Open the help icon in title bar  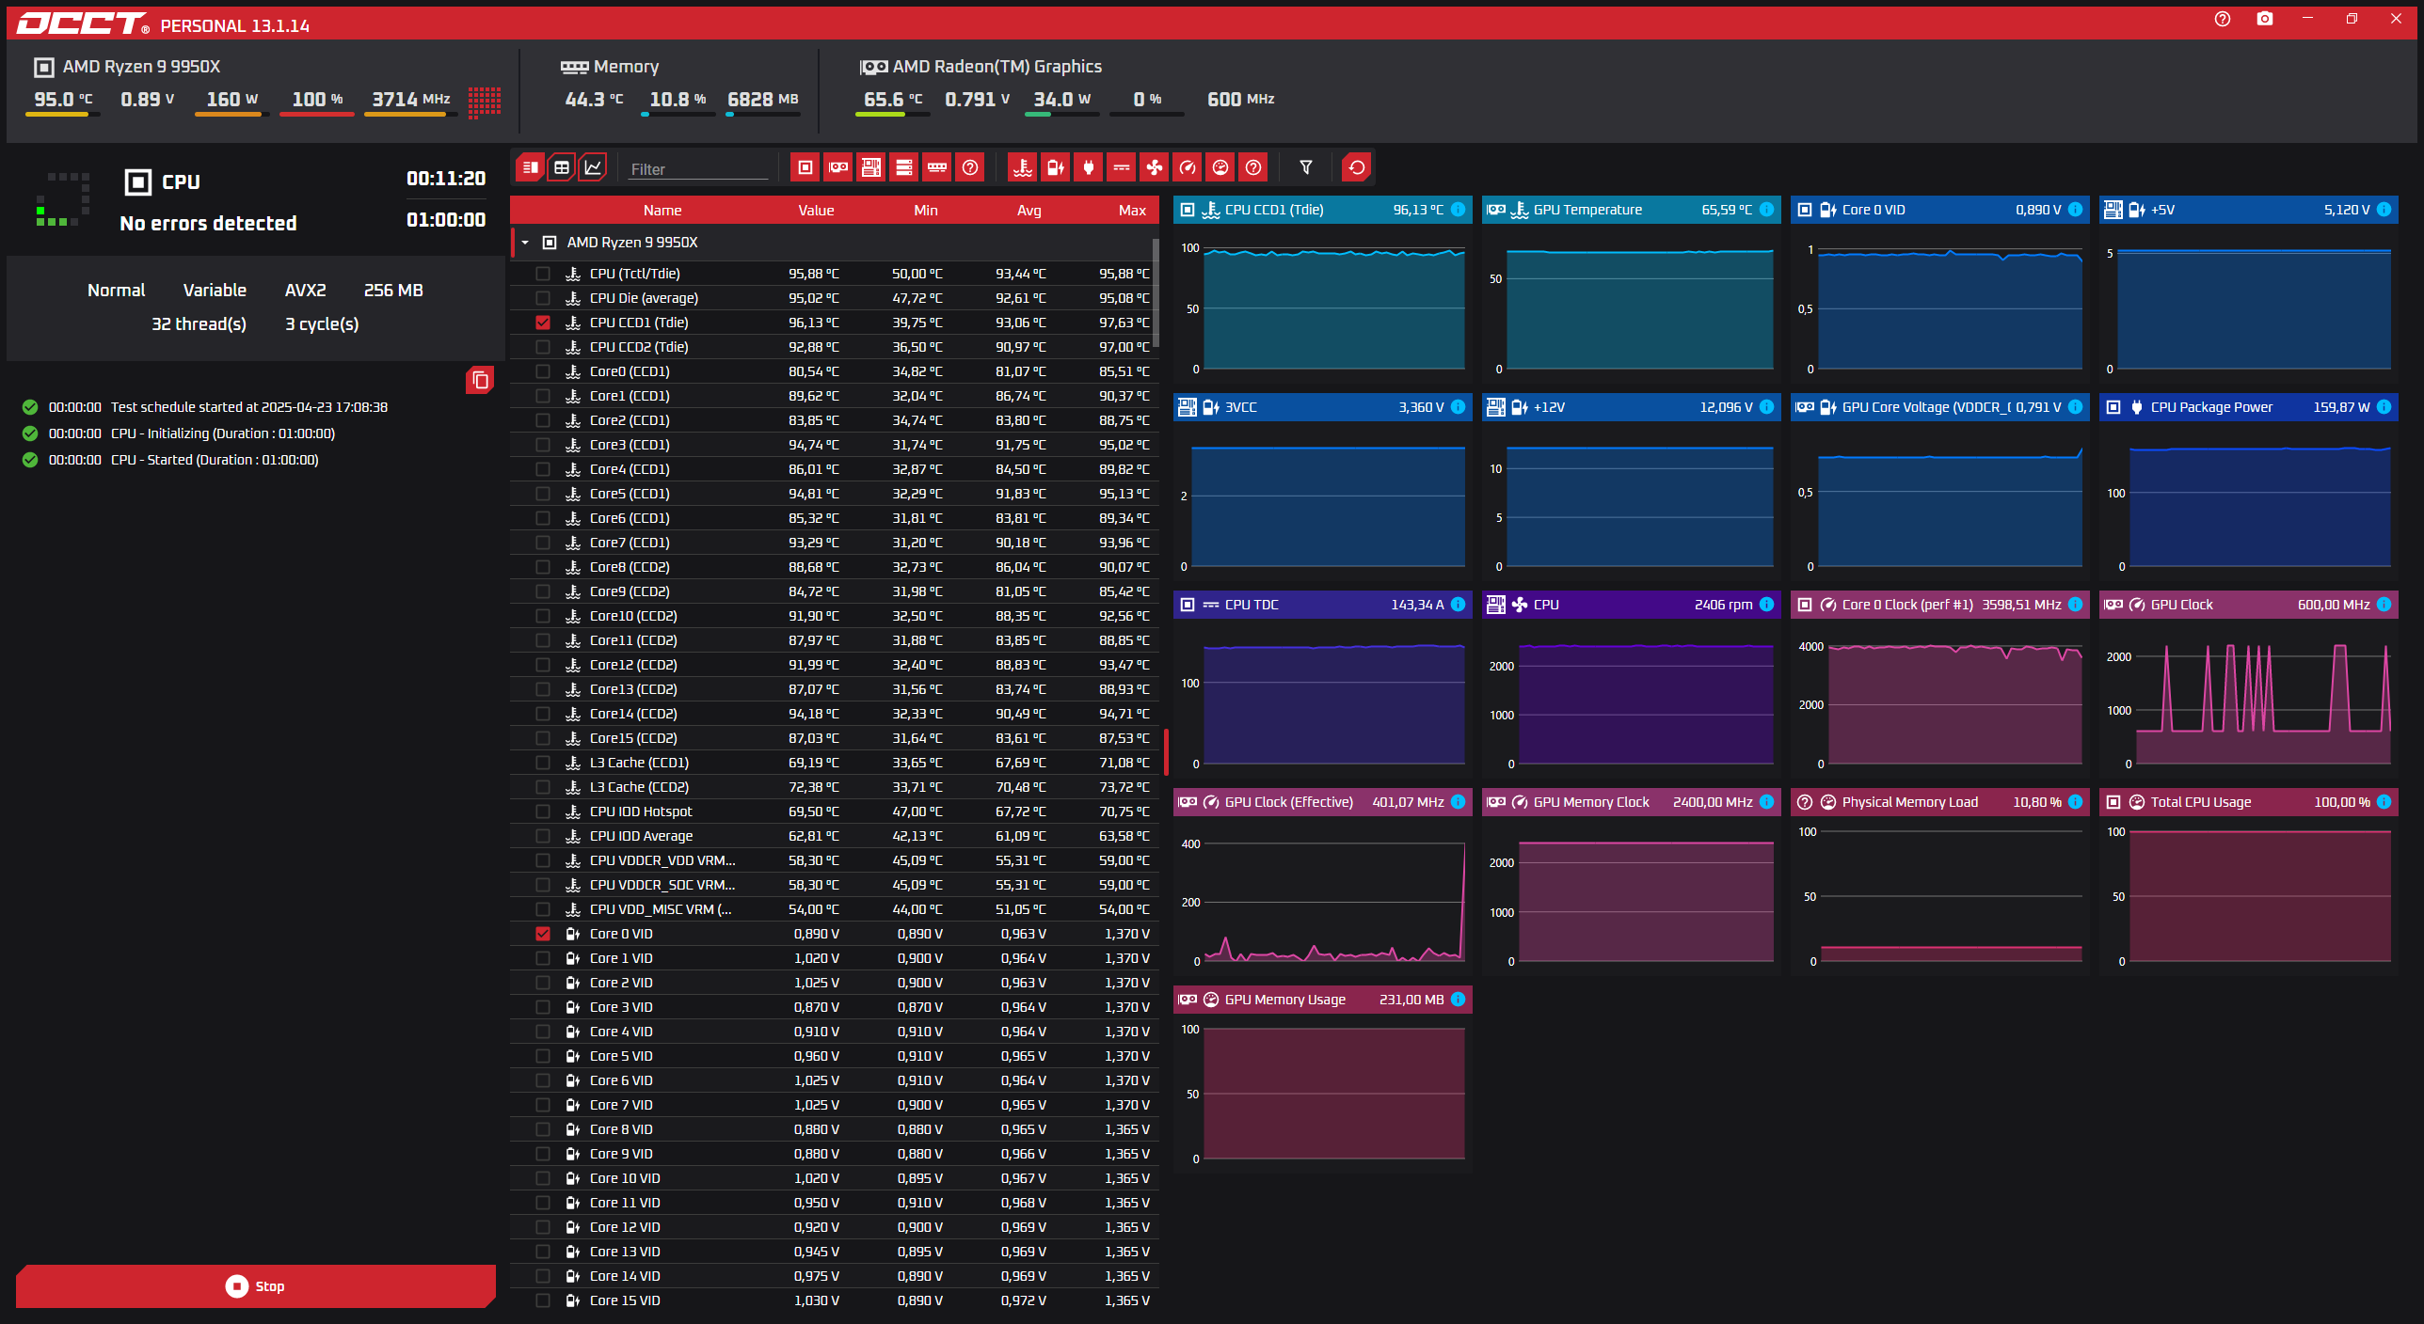[x=2223, y=19]
